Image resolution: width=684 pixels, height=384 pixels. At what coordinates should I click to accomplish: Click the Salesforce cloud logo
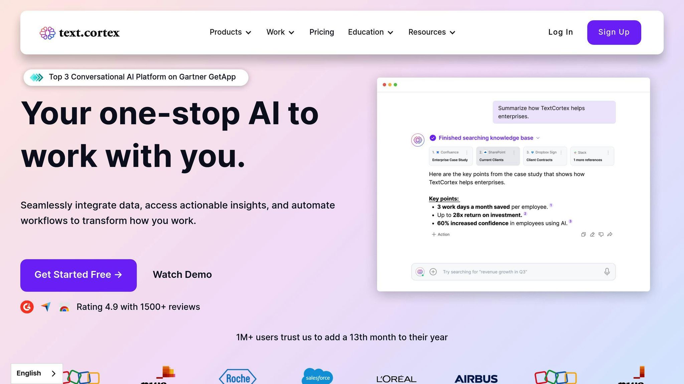coord(317,376)
